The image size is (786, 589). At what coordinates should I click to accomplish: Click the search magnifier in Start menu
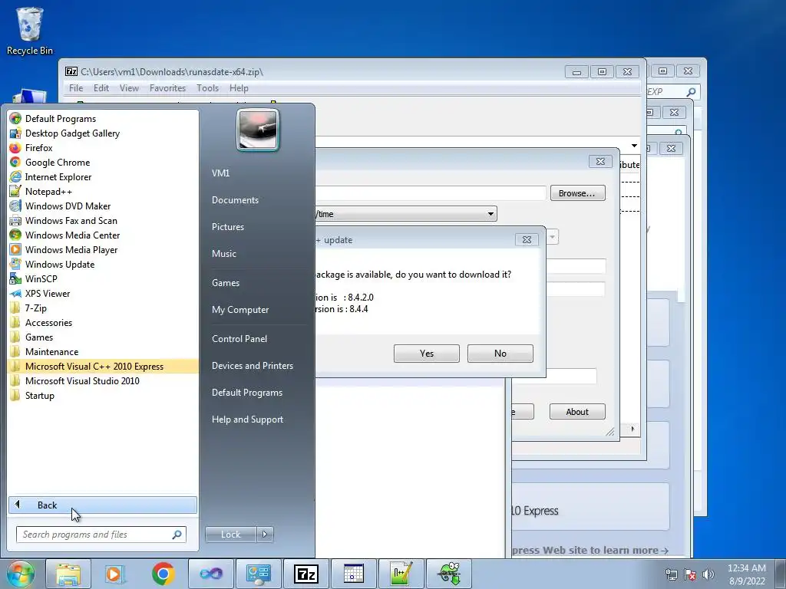(177, 535)
